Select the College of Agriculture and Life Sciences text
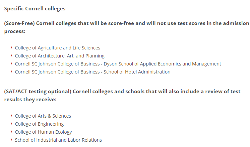The width and height of the screenshot is (250, 147). [x=58, y=48]
